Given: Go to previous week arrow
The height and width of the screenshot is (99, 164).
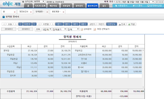Looking at the screenshot, I should pos(20,24).
